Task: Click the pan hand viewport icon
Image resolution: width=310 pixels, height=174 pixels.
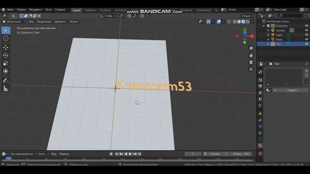Action: coord(251,56)
